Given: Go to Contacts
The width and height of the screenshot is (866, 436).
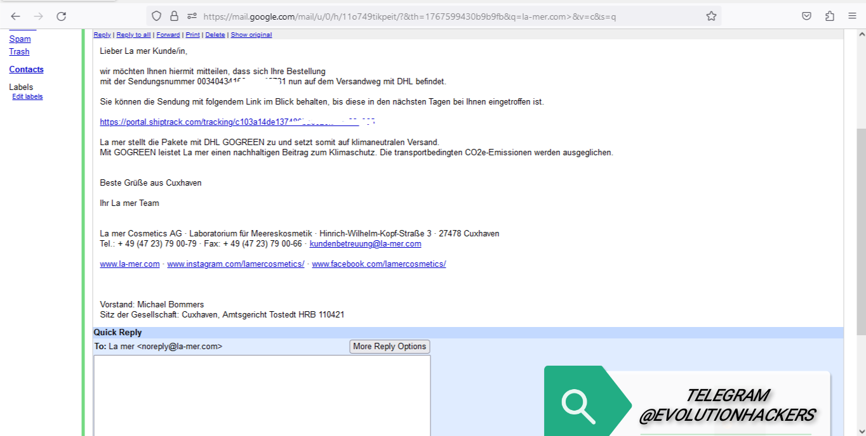Looking at the screenshot, I should [26, 70].
